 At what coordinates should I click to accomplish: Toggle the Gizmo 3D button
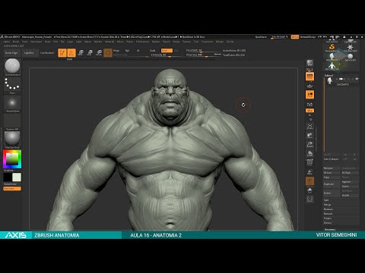(x=108, y=53)
